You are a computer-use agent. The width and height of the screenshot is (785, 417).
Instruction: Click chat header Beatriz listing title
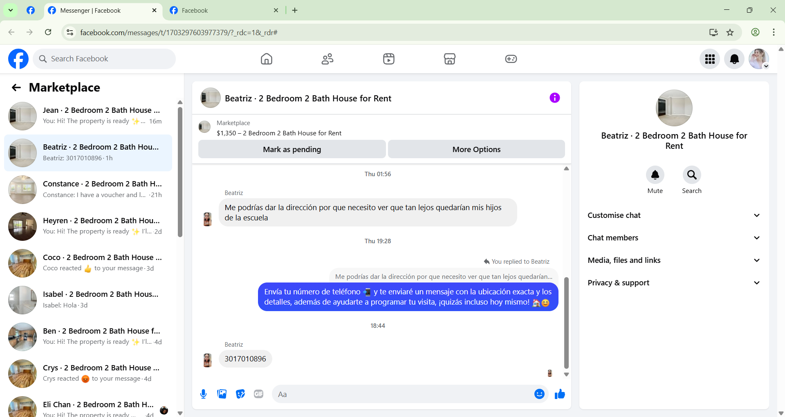[308, 98]
